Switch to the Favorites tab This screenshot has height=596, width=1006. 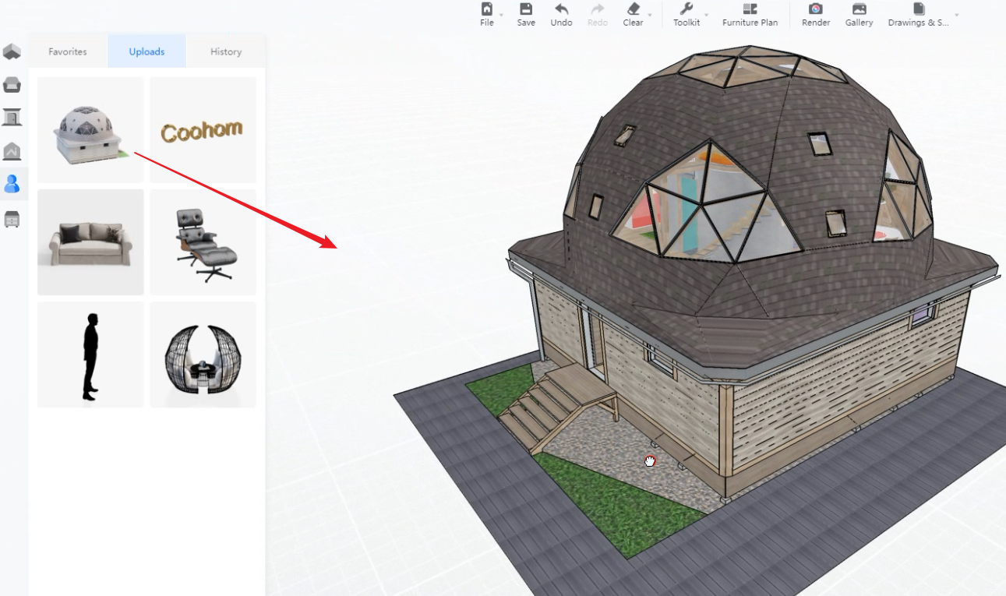[x=68, y=51]
